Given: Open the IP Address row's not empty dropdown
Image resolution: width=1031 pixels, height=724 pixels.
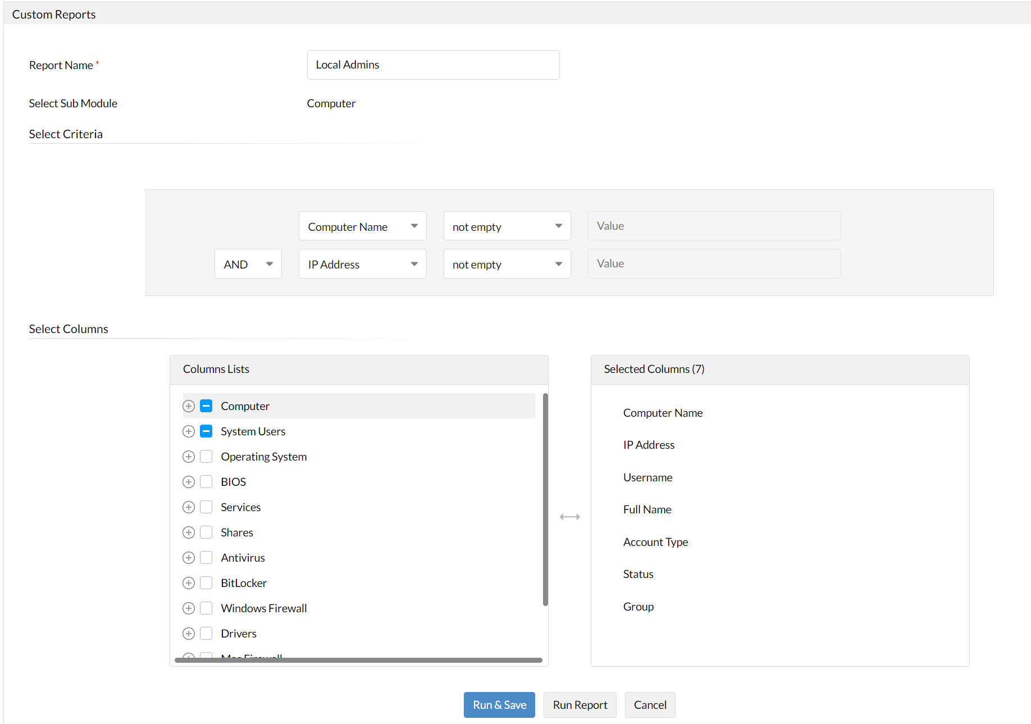Looking at the screenshot, I should (507, 264).
